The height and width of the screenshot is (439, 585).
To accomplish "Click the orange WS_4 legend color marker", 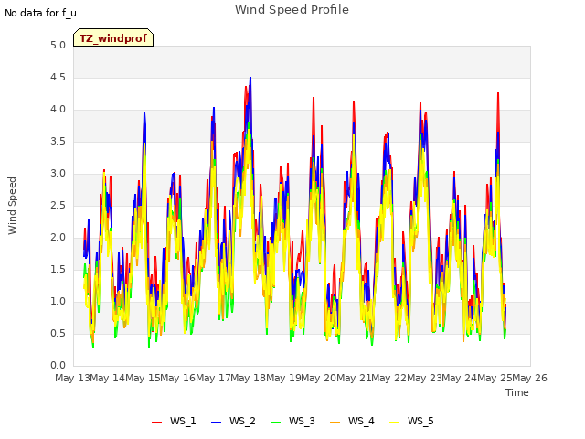I will [335, 423].
